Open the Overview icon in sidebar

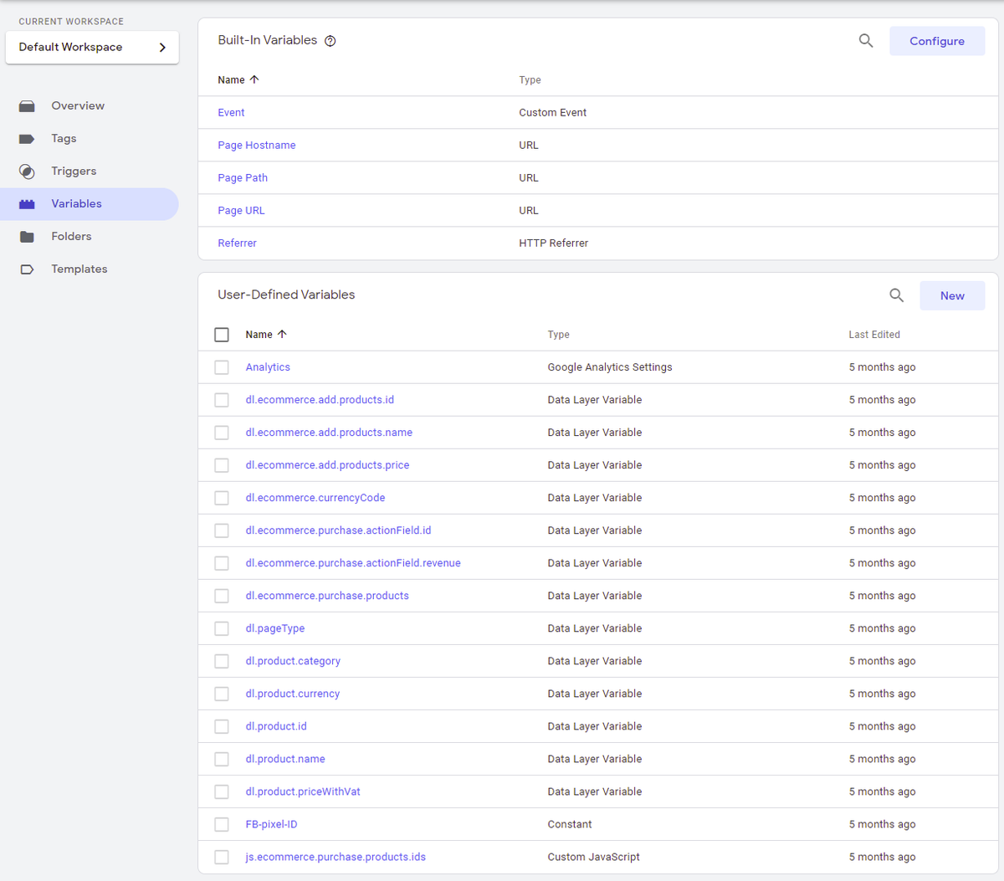[x=27, y=106]
